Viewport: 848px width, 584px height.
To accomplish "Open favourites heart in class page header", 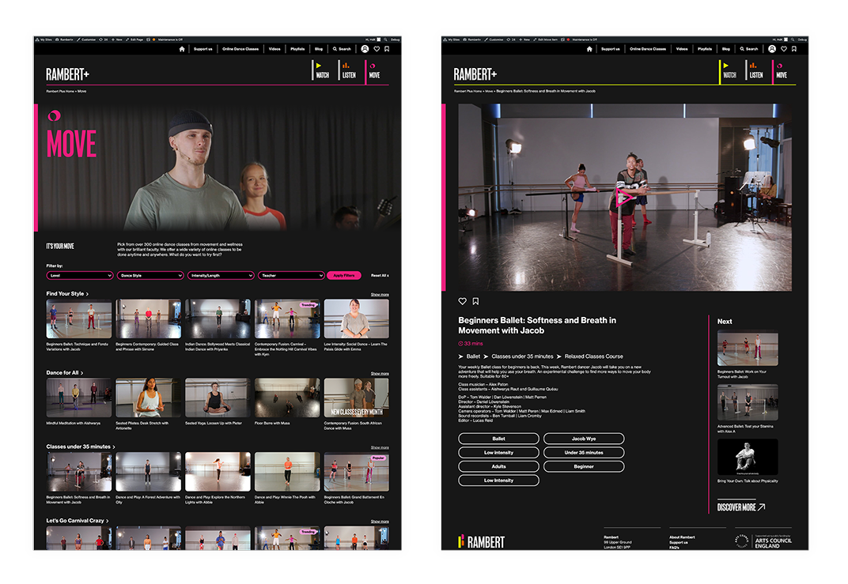I will click(x=784, y=49).
